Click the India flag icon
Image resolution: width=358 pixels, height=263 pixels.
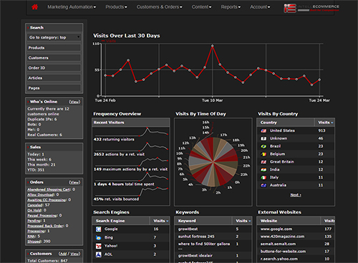[263, 170]
